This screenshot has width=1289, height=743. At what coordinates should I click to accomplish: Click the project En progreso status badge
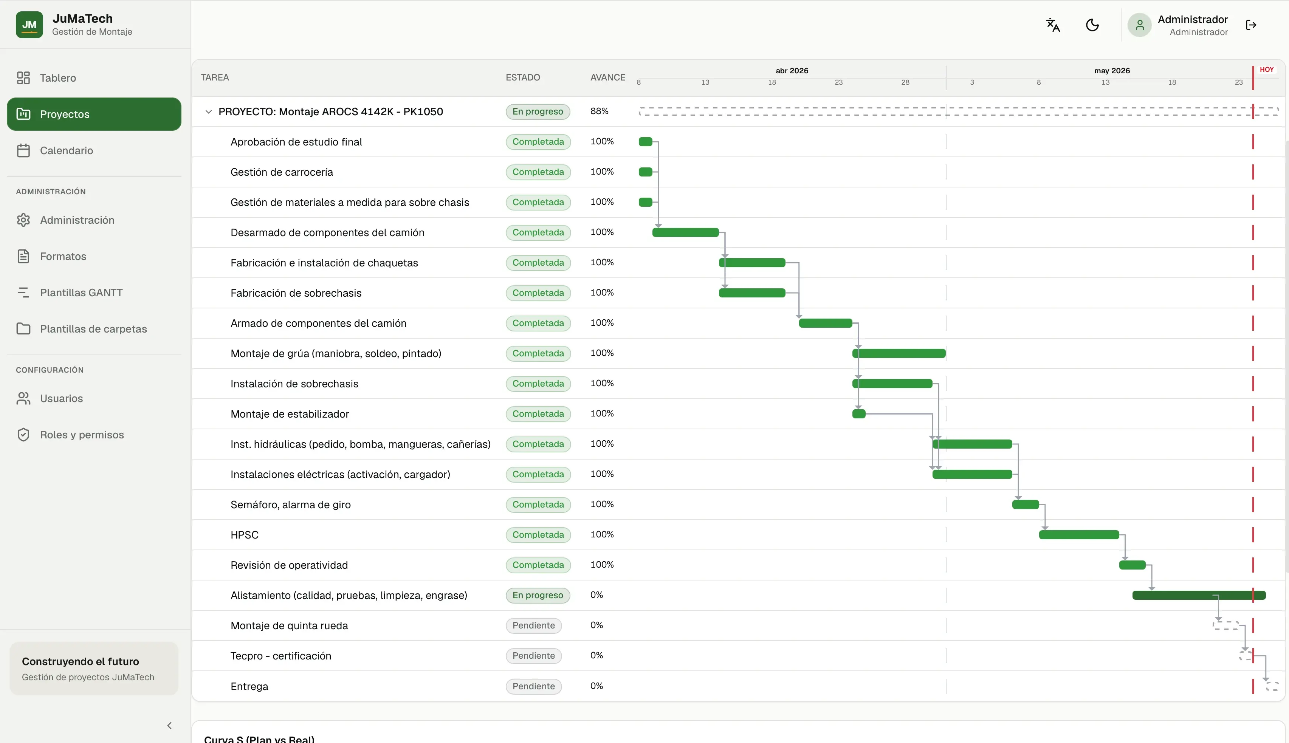coord(538,111)
